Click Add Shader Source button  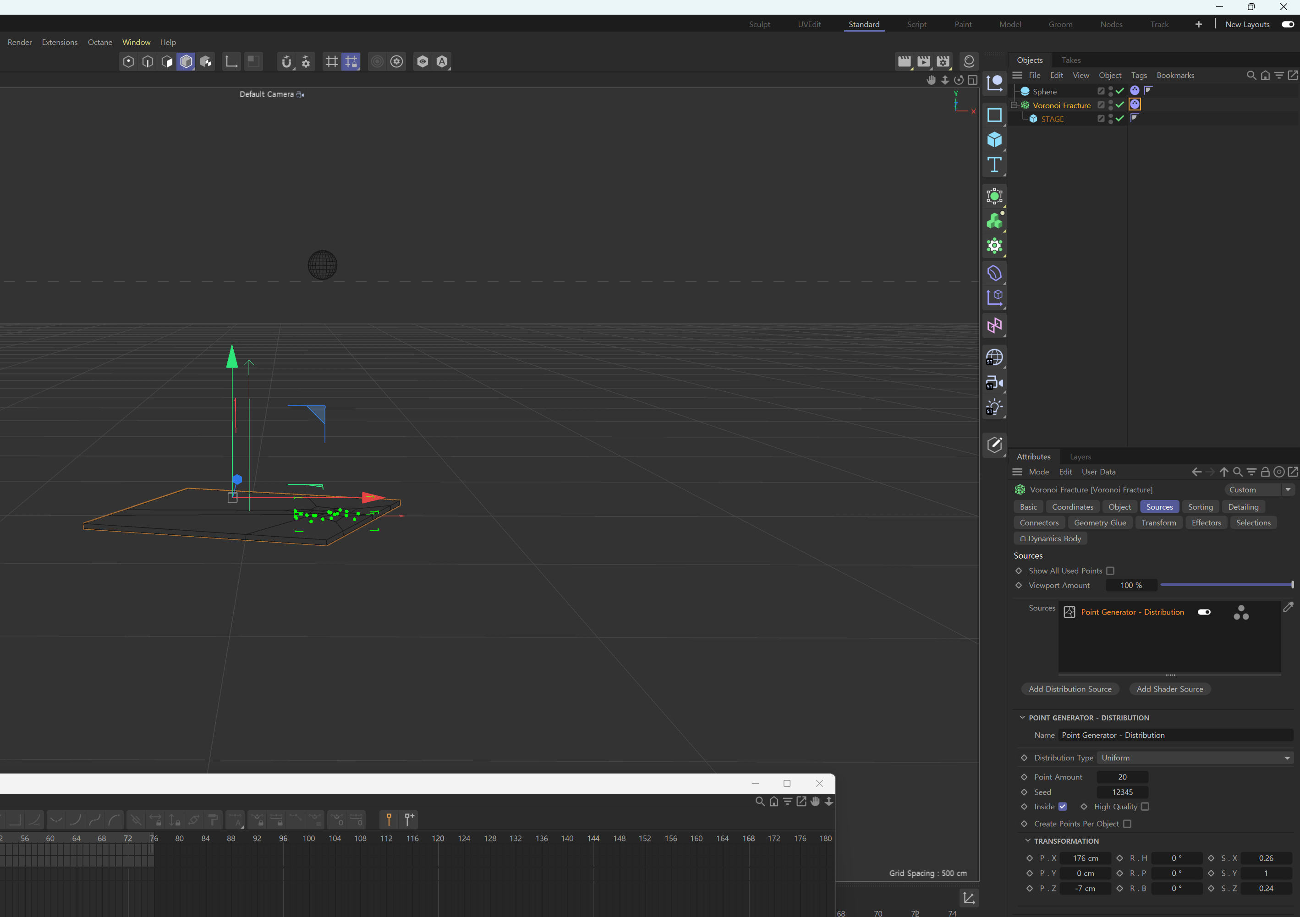tap(1170, 689)
